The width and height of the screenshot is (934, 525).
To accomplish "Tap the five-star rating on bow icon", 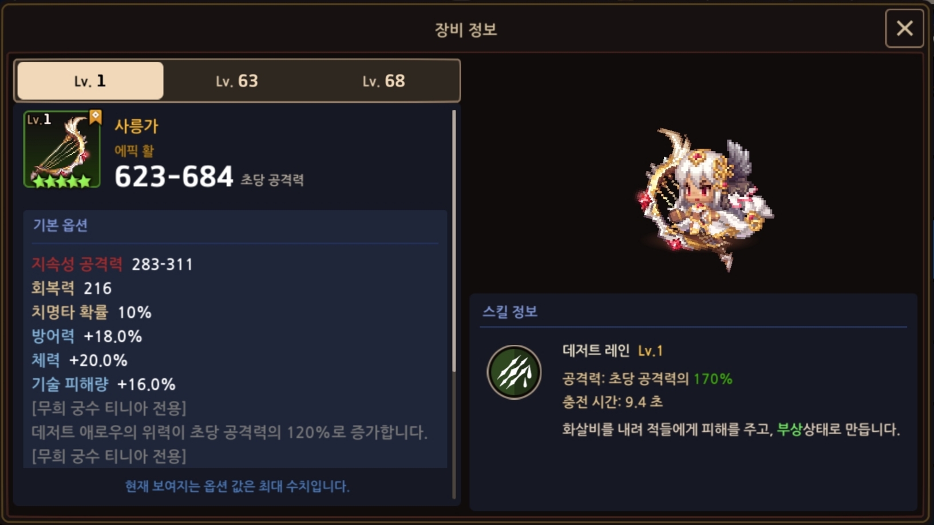I will tap(62, 181).
